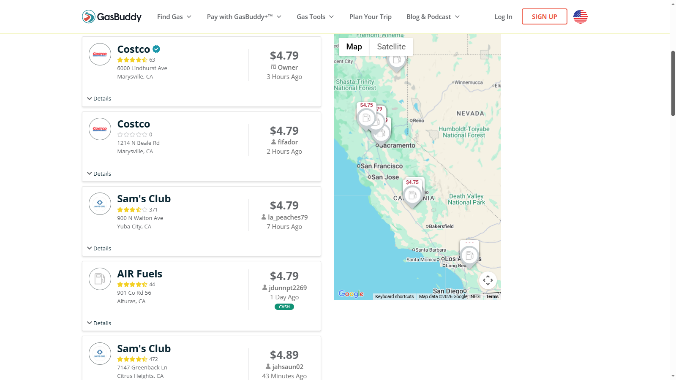Open Costco station name on N Beale Rd

134,124
